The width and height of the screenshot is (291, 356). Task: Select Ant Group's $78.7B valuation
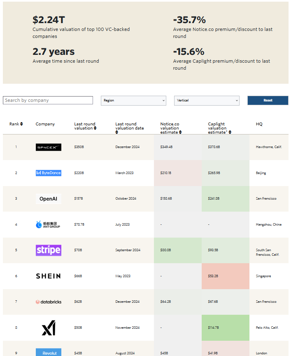click(x=79, y=224)
